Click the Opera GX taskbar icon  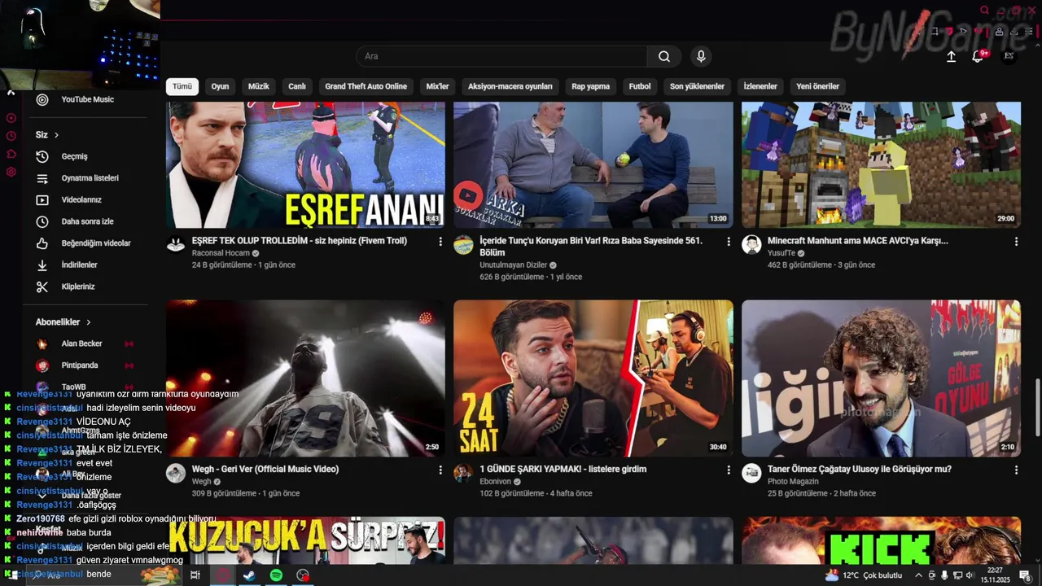pyautogui.click(x=222, y=575)
